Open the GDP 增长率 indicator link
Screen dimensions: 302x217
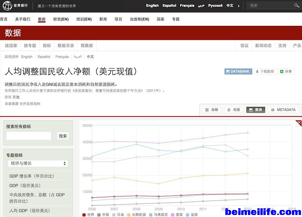[32, 176]
